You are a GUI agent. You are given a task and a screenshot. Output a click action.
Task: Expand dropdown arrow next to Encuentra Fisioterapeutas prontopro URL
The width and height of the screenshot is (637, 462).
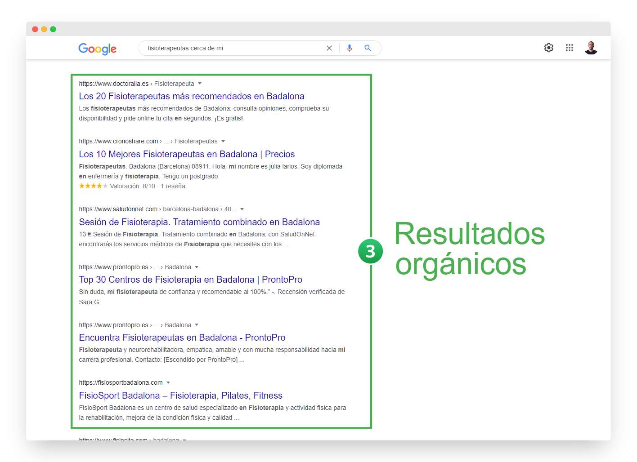point(197,325)
